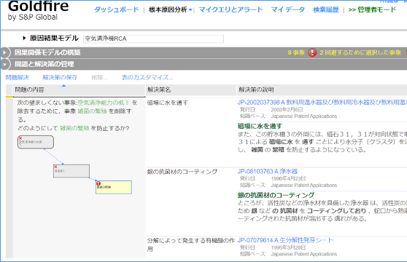The width and height of the screenshot is (407, 262).
Task: Go to マイクエリとアラート
Action: (x=230, y=10)
